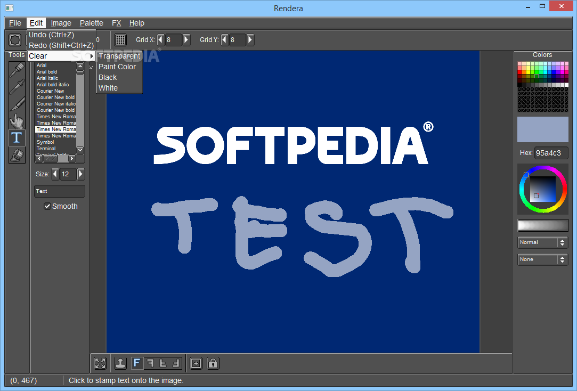Click the current color preview swatch
Viewport: 577px width, 391px height.
point(543,129)
